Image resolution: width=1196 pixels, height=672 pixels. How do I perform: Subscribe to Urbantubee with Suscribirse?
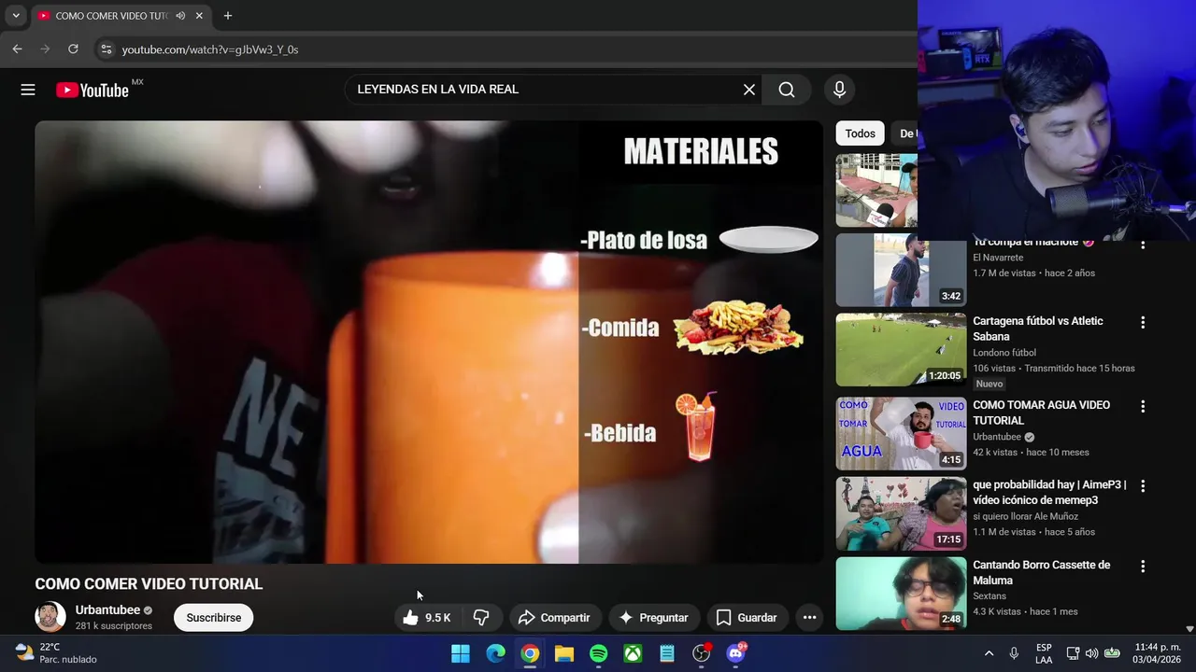[213, 618]
